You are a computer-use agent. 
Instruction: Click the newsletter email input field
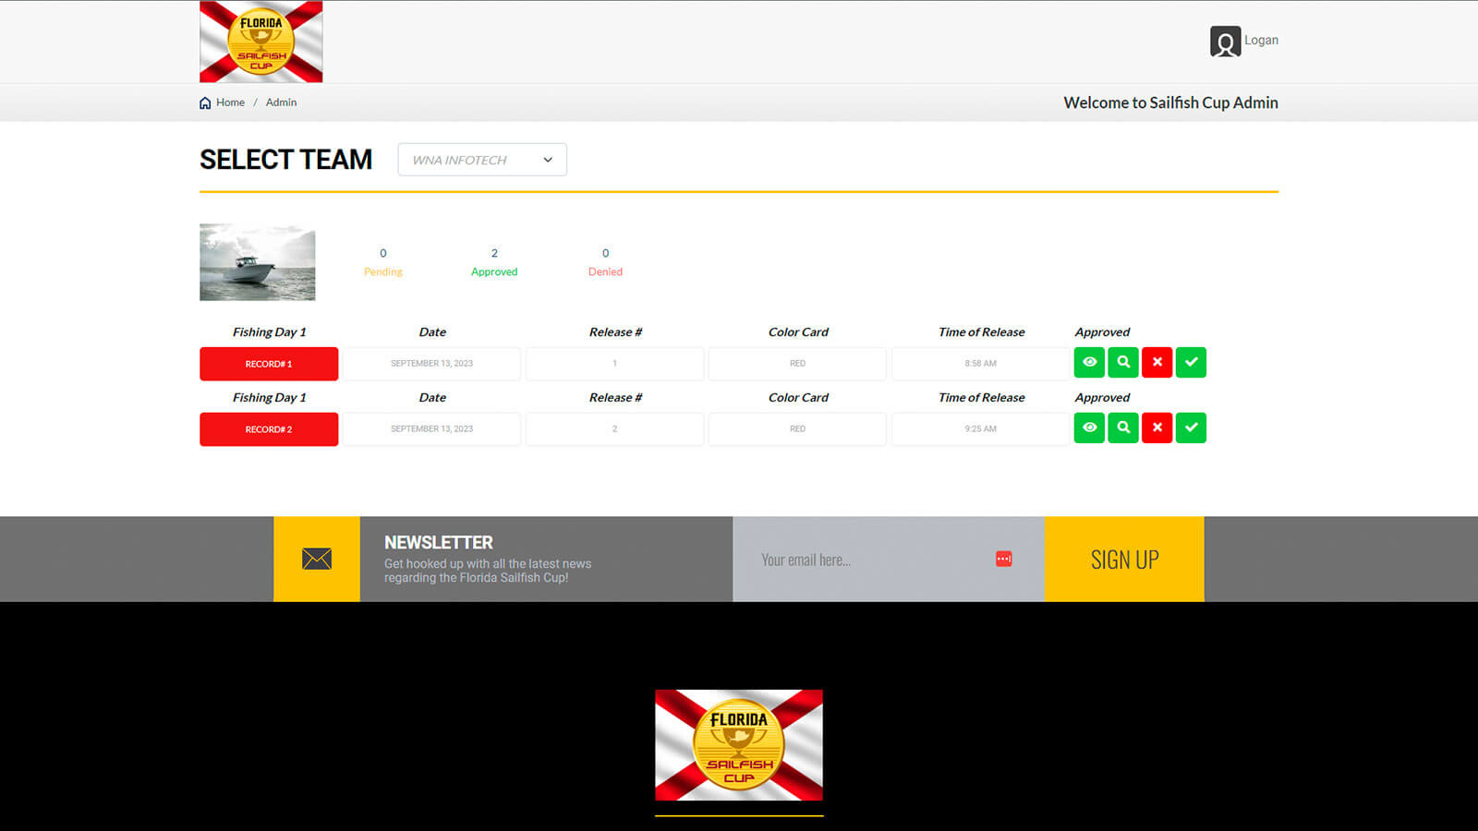(x=868, y=560)
